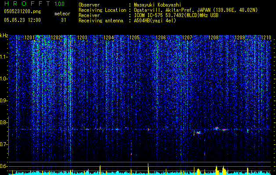Click the 1210 time marker
The width and height of the screenshot is (276, 175).
click(266, 38)
